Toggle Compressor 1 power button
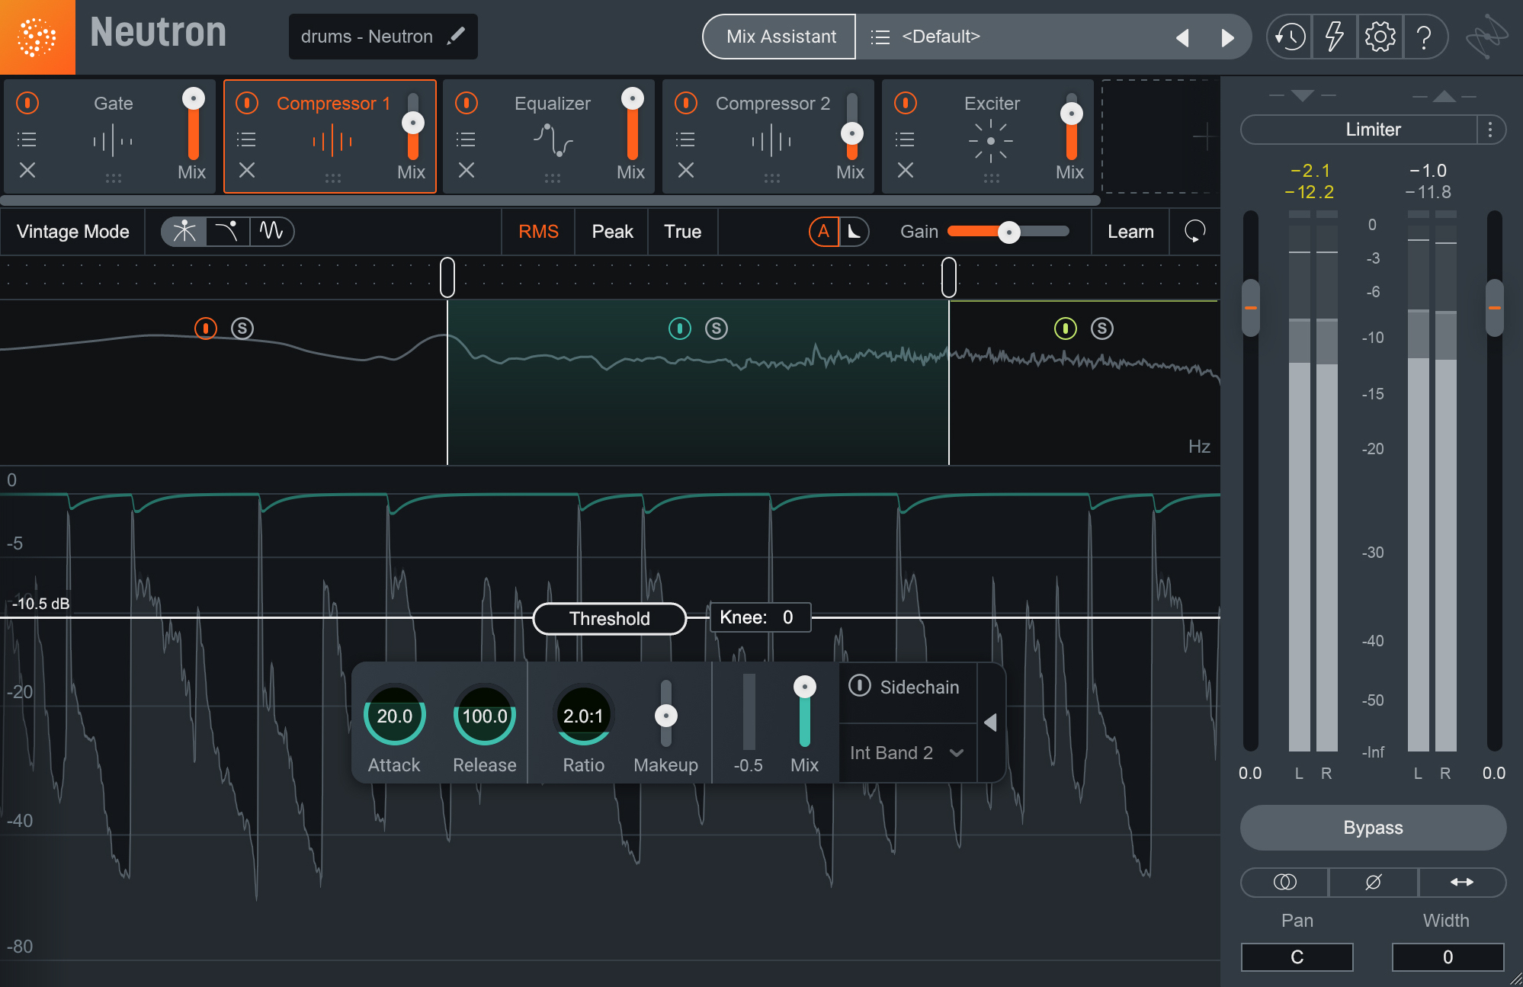The width and height of the screenshot is (1523, 987). pyautogui.click(x=247, y=103)
